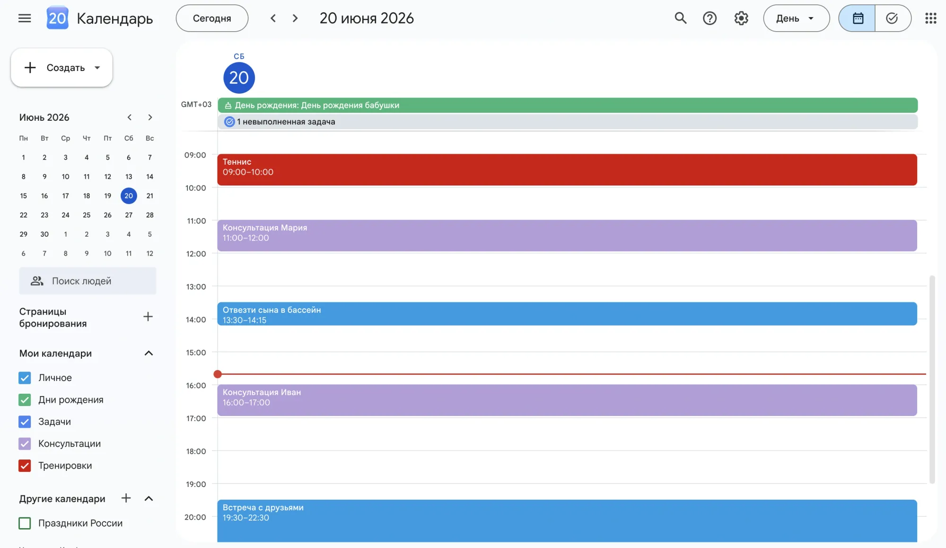Image resolution: width=946 pixels, height=548 pixels.
Task: Click the Личное calendar label
Action: click(x=55, y=378)
